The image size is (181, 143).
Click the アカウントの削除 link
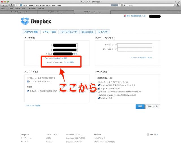pyautogui.click(x=33, y=105)
